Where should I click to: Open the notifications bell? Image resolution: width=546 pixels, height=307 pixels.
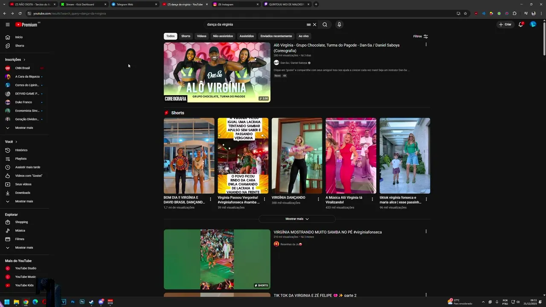(521, 24)
